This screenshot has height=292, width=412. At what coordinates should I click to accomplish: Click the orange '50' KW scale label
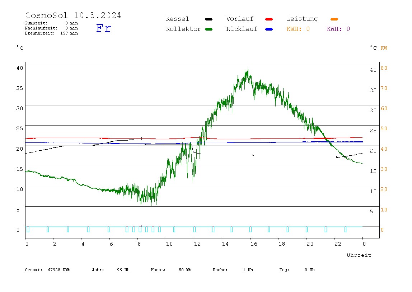click(x=384, y=128)
